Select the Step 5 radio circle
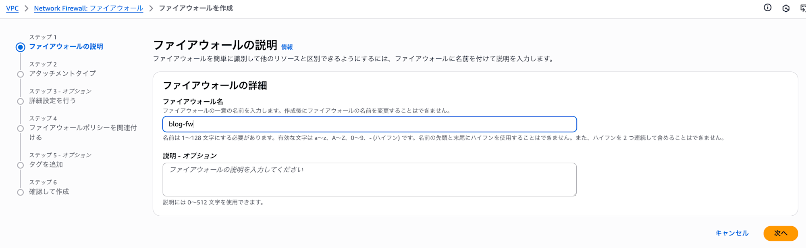 click(20, 165)
